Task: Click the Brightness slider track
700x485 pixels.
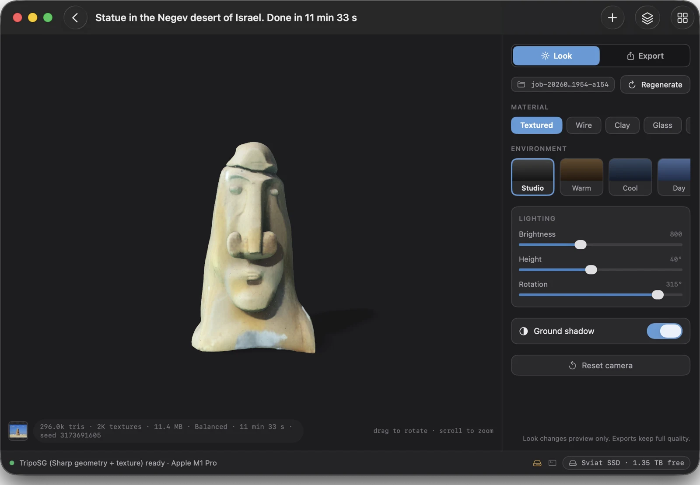Action: (x=600, y=244)
